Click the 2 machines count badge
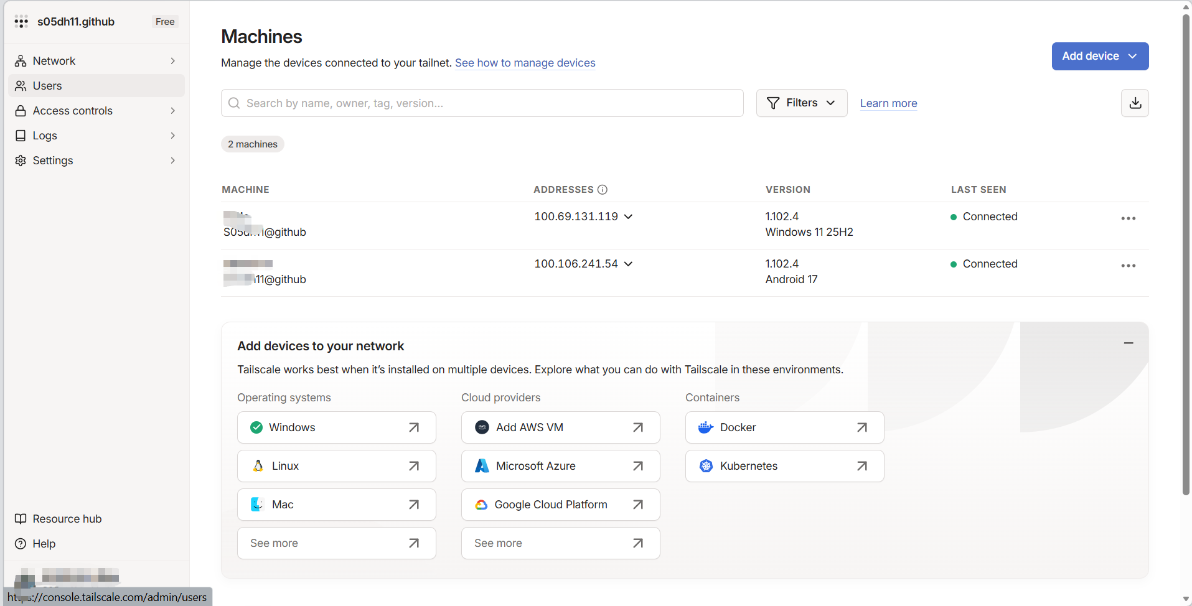The image size is (1192, 606). point(253,144)
